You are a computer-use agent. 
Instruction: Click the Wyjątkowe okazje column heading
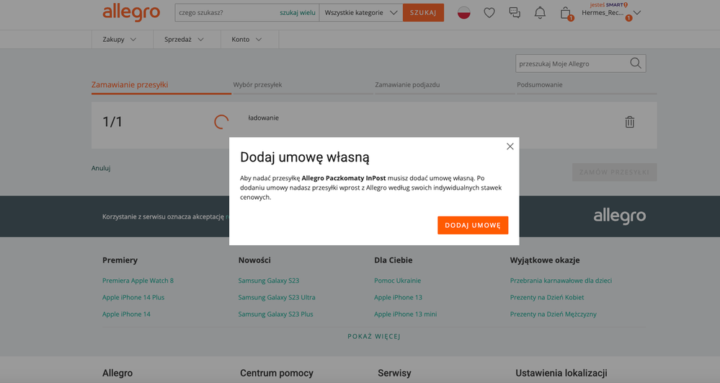[x=545, y=260]
